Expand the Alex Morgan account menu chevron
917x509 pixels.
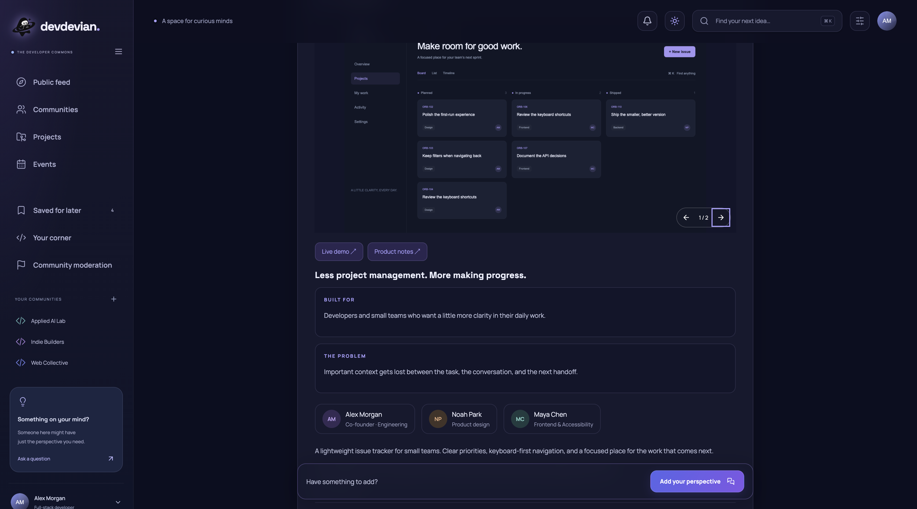pos(118,502)
